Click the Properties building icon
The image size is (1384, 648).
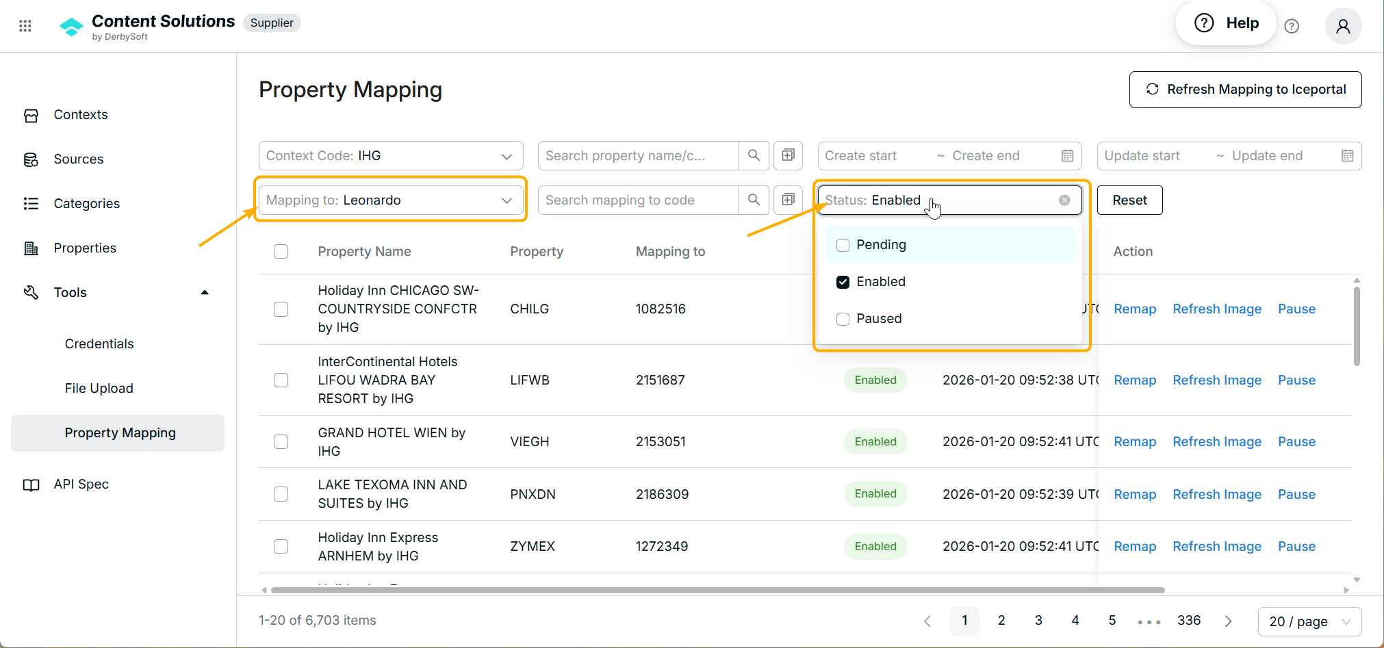click(31, 248)
